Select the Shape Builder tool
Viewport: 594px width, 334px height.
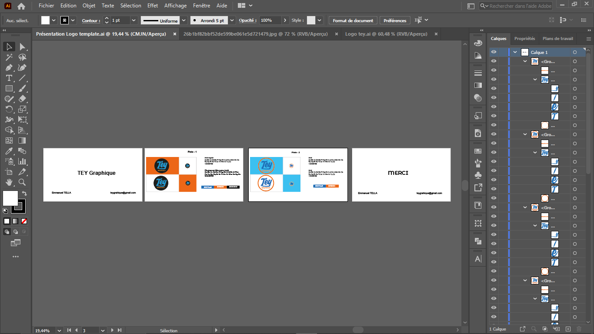point(9,130)
